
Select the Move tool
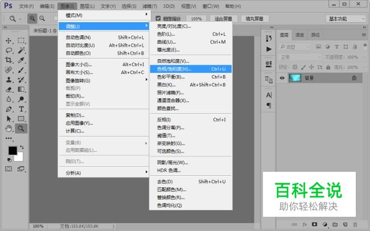(x=9, y=40)
